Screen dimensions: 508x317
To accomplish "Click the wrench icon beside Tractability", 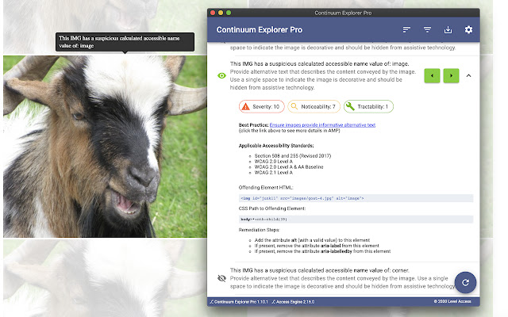I will tap(350, 106).
